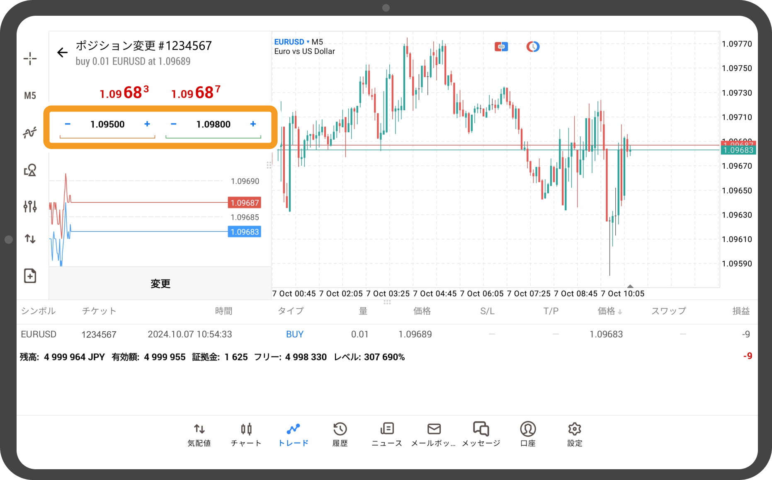Open 気配値 quotes tab
The image size is (772, 480).
point(199,435)
